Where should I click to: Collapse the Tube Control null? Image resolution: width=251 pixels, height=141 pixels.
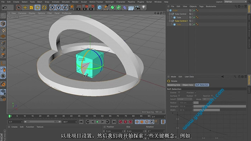[170, 14]
